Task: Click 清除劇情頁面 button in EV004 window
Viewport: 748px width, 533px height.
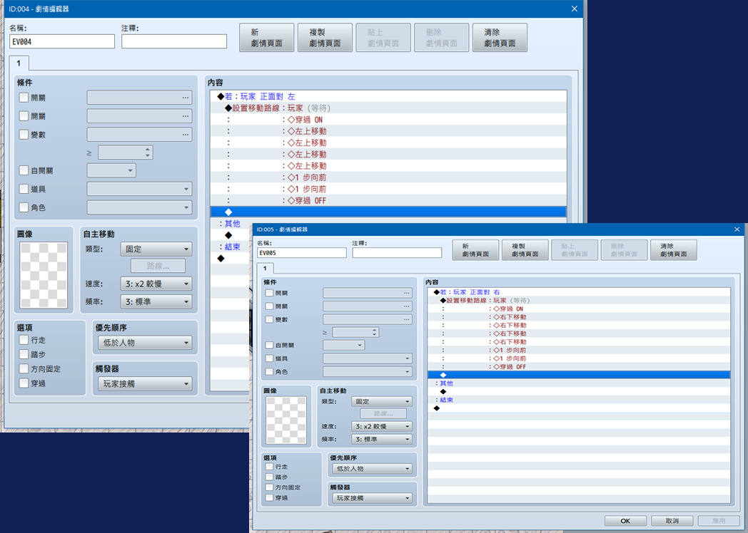Action: pos(500,38)
